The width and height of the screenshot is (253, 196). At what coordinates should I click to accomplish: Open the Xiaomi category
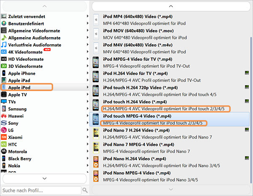[45, 137]
